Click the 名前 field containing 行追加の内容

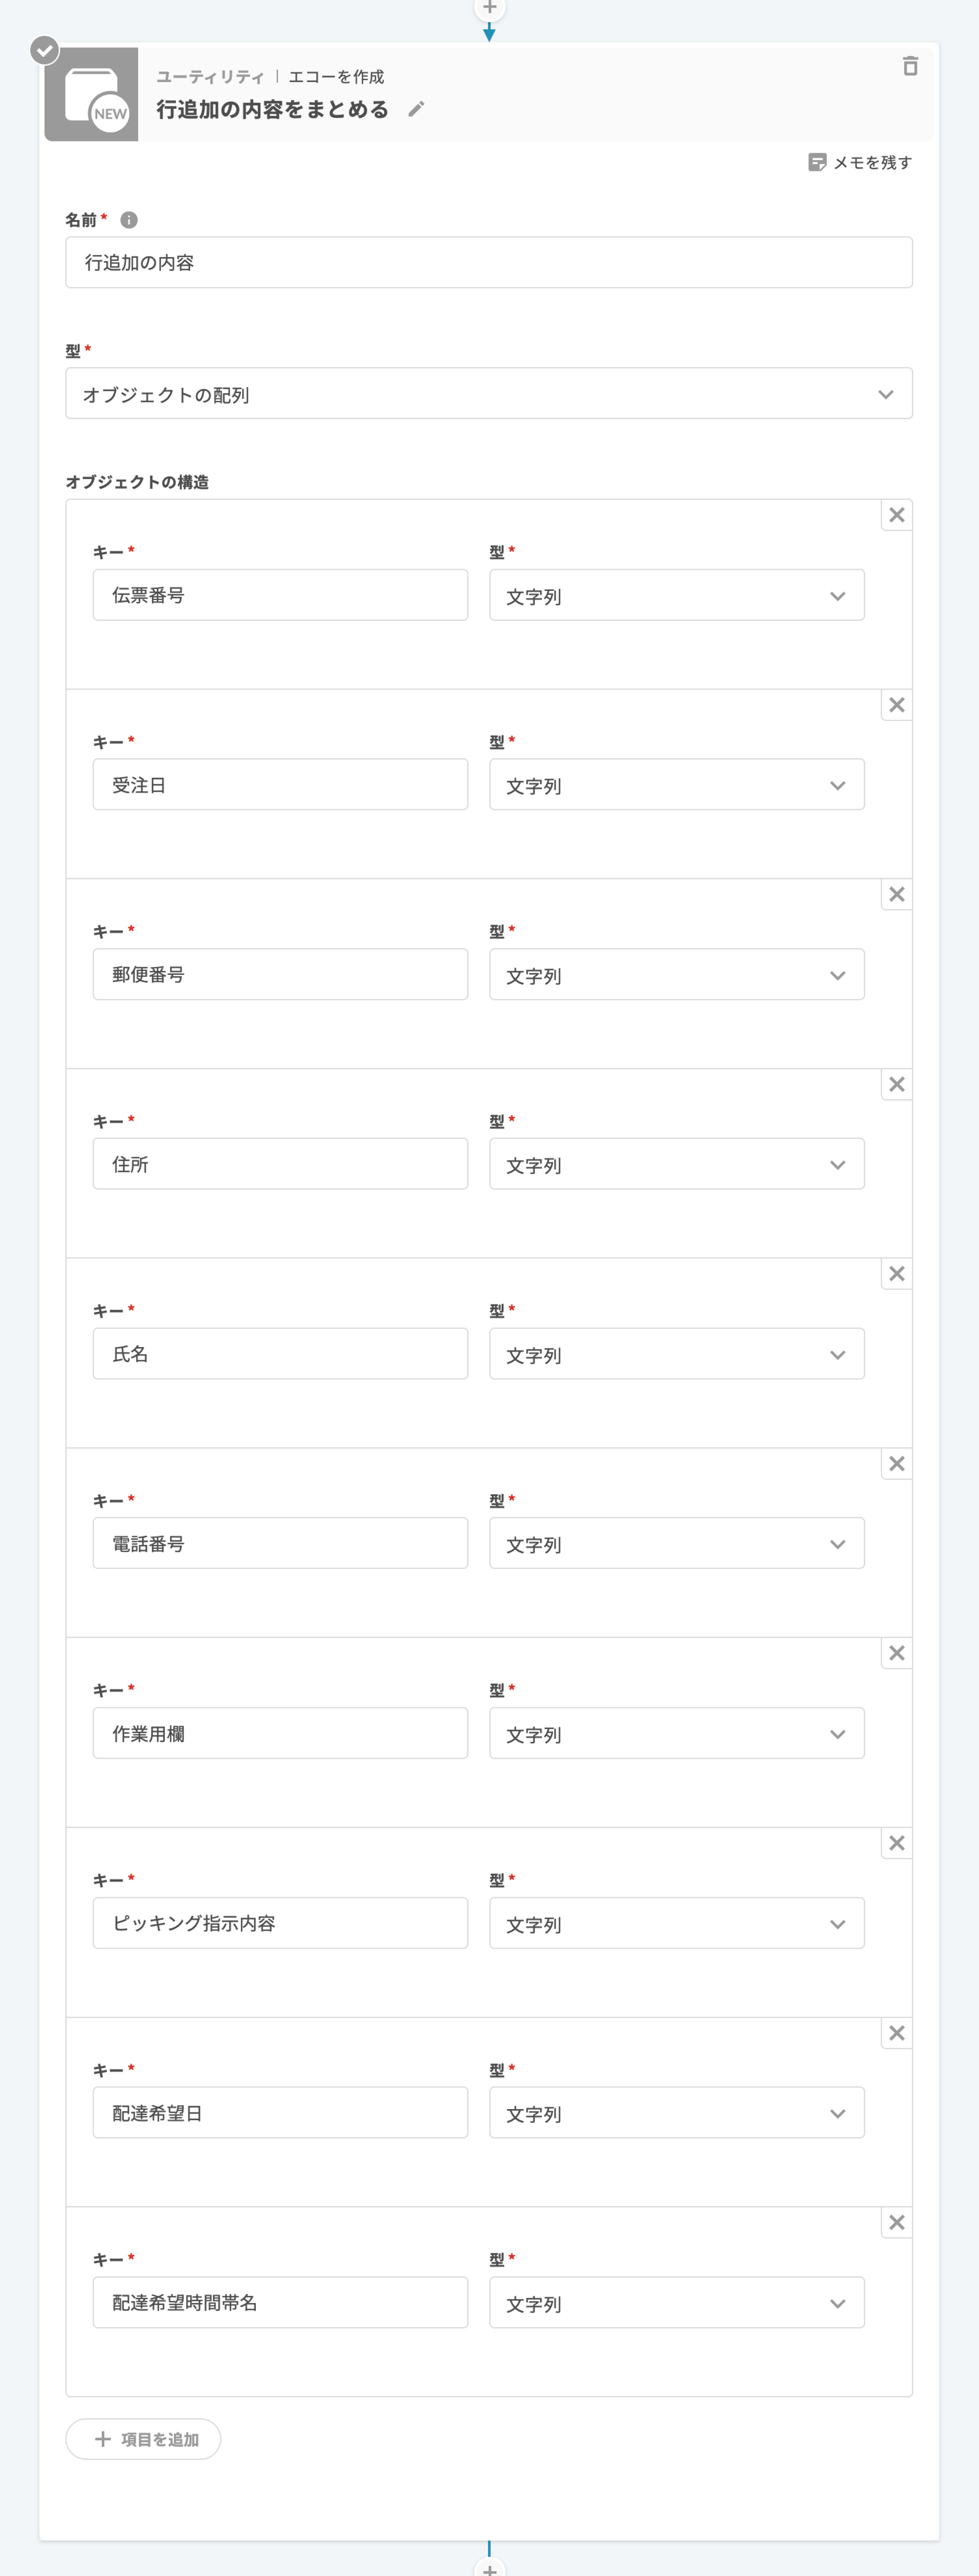click(x=488, y=263)
